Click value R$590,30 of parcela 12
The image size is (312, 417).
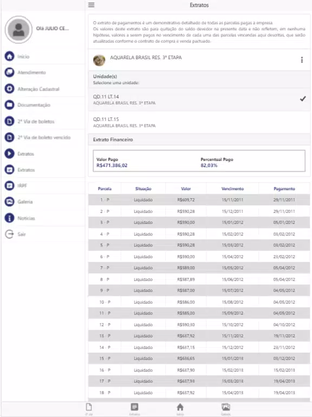(x=186, y=325)
